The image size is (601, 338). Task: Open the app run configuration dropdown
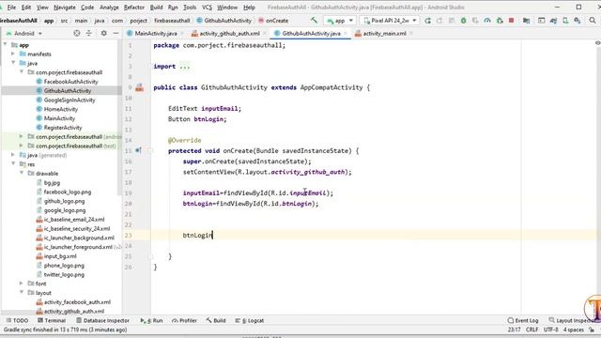pyautogui.click(x=340, y=21)
